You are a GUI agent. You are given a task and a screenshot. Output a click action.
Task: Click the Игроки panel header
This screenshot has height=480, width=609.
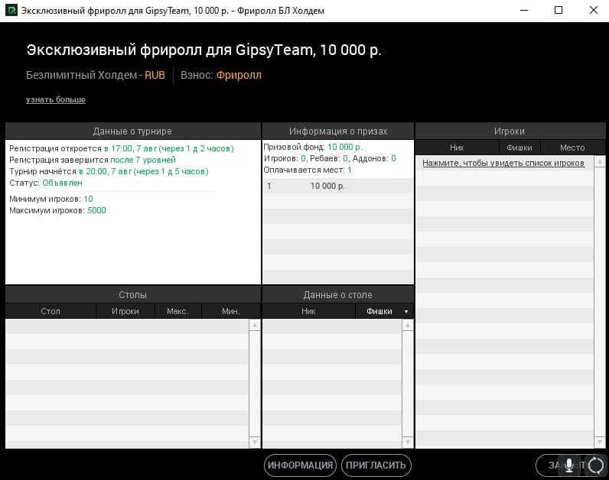[510, 131]
